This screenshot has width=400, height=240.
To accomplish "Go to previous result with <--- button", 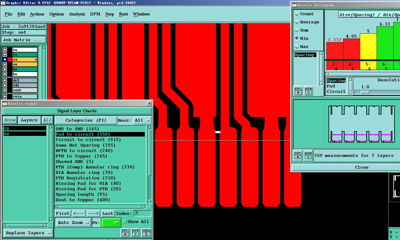I will [79, 213].
